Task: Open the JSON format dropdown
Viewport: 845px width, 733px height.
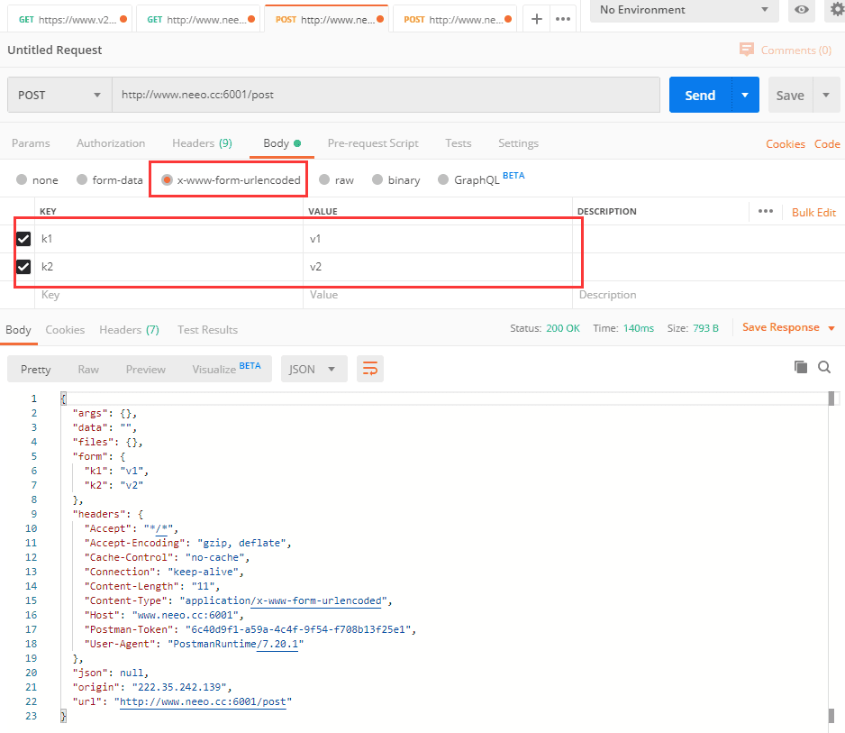Action: pyautogui.click(x=313, y=369)
